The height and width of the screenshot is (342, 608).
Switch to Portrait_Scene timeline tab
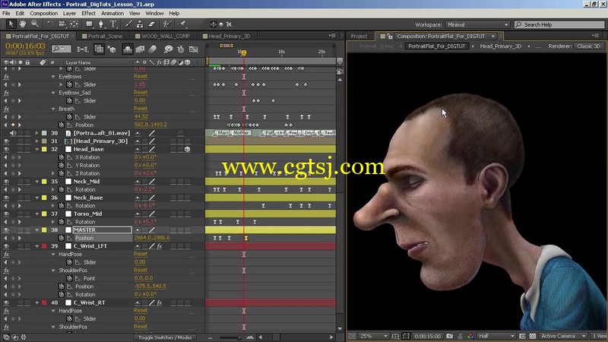tap(105, 36)
